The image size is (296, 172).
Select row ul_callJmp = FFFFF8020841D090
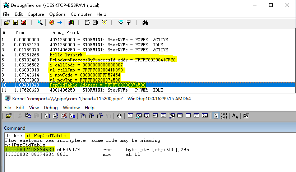tap(148, 70)
